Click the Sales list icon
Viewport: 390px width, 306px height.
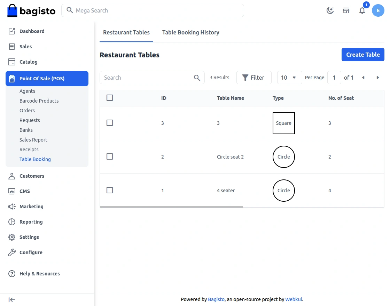pos(12,47)
